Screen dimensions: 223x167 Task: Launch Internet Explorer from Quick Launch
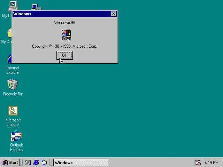click(x=36, y=162)
